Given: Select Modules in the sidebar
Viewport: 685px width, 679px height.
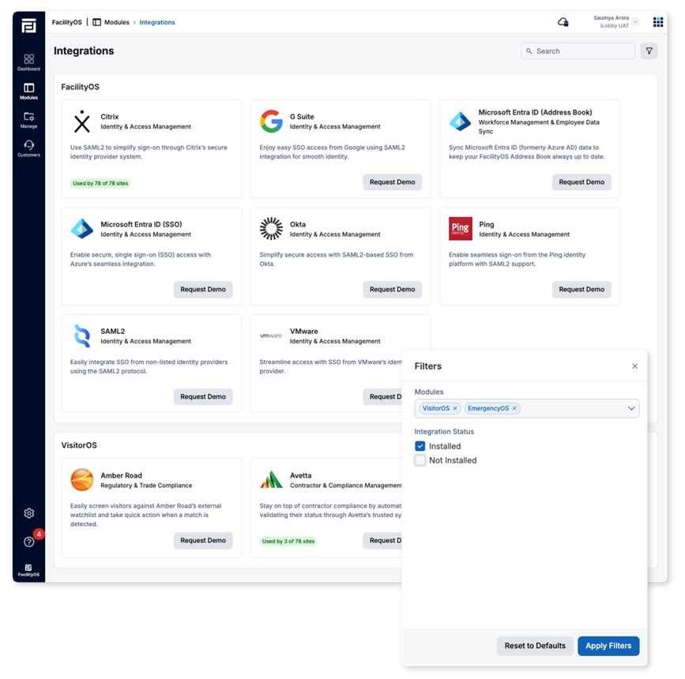Looking at the screenshot, I should [x=28, y=91].
